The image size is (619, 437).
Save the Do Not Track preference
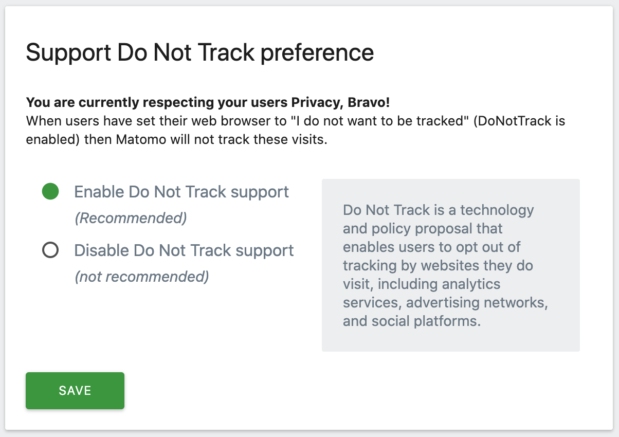point(75,390)
